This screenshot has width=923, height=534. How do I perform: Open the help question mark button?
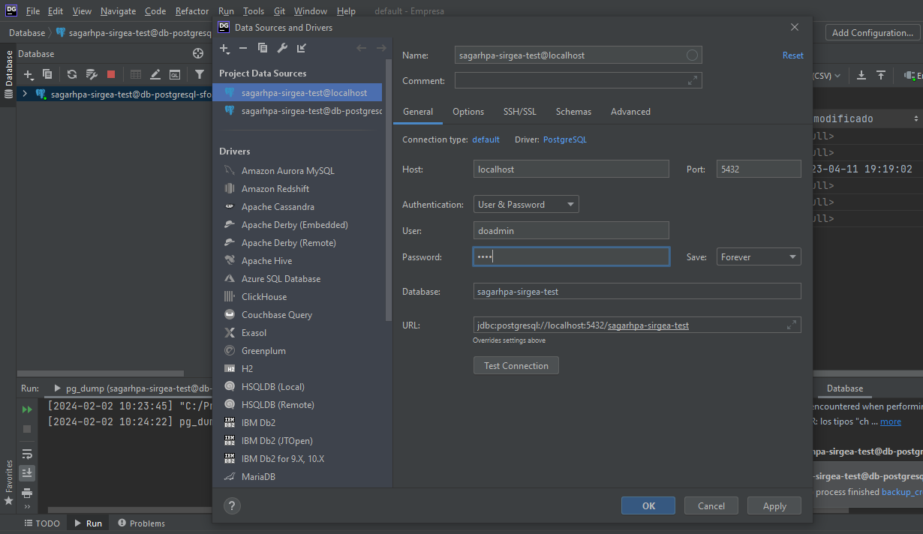(233, 505)
